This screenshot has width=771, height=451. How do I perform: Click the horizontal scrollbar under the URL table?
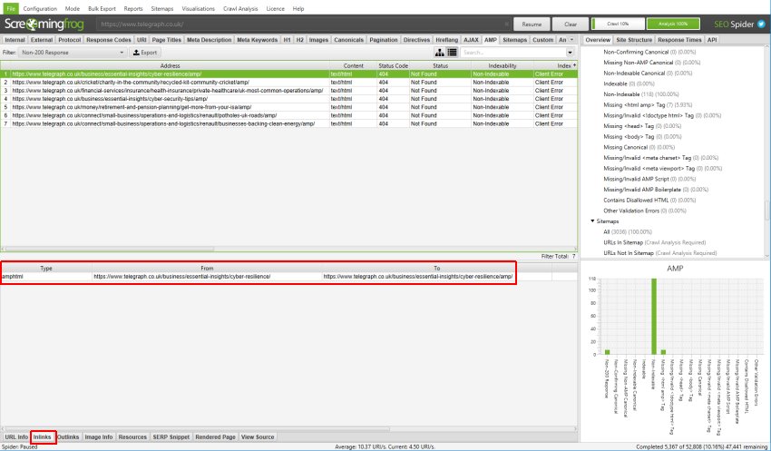(110, 249)
